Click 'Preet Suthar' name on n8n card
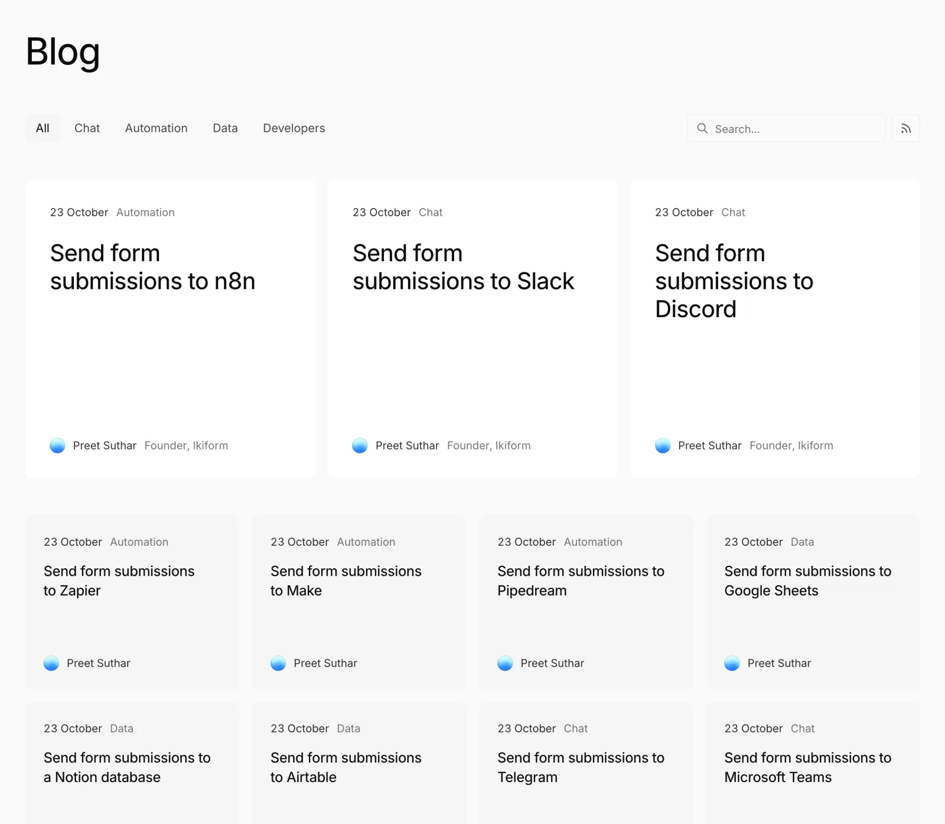 pos(105,445)
